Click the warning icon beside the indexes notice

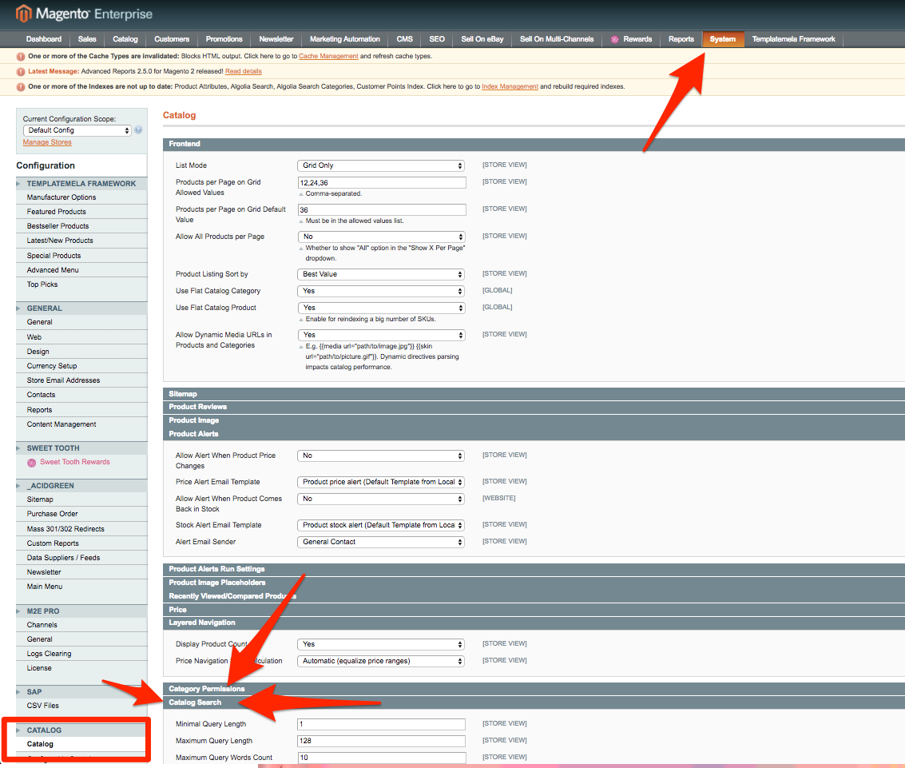tap(21, 86)
